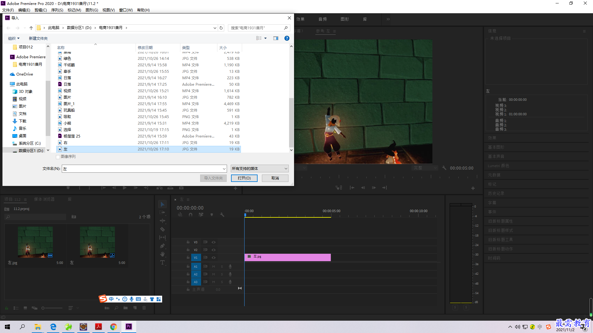This screenshot has height=333, width=593.
Task: Toggle timeline Snap magnet icon
Action: coord(191,215)
